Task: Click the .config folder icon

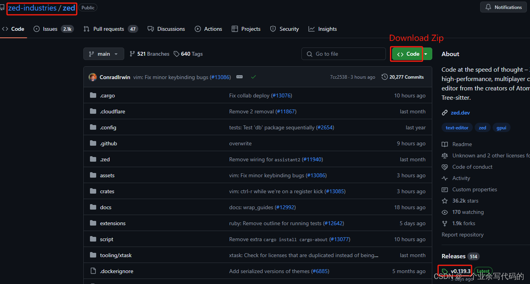Action: [x=93, y=127]
